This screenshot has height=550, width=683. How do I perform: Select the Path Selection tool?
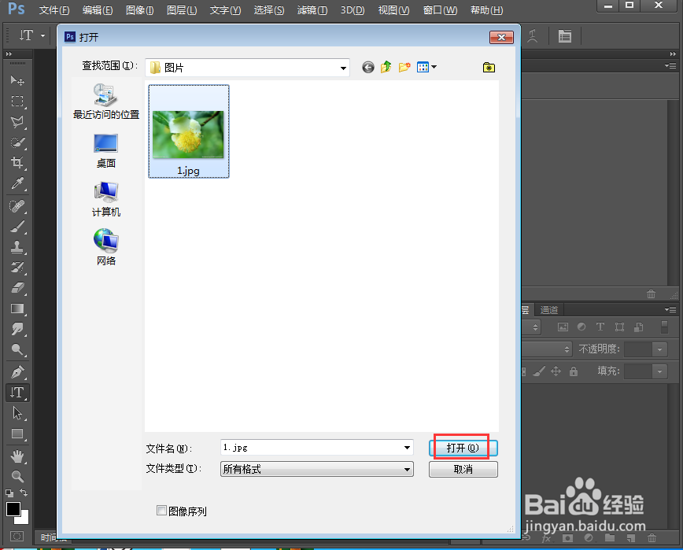pos(17,413)
